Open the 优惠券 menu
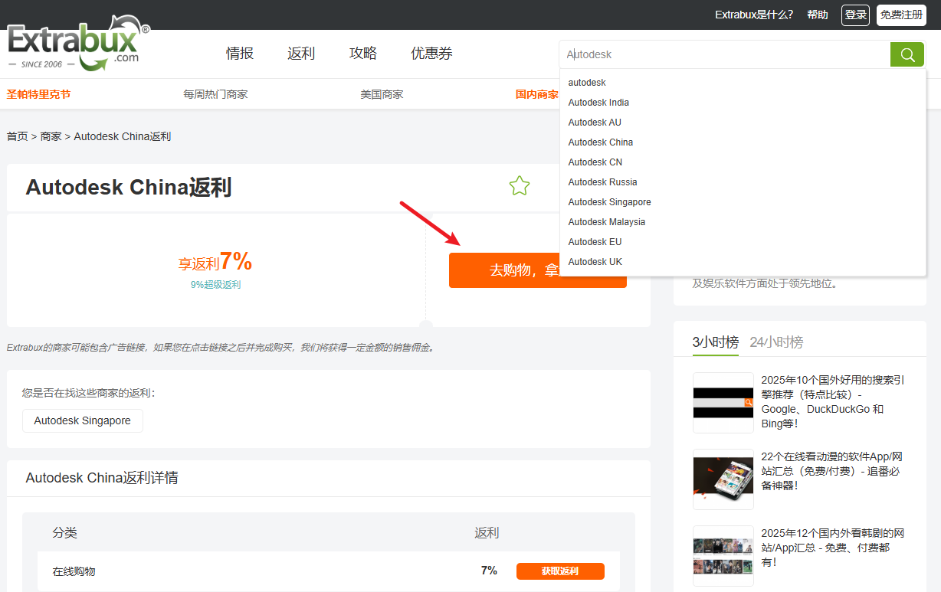 click(431, 53)
